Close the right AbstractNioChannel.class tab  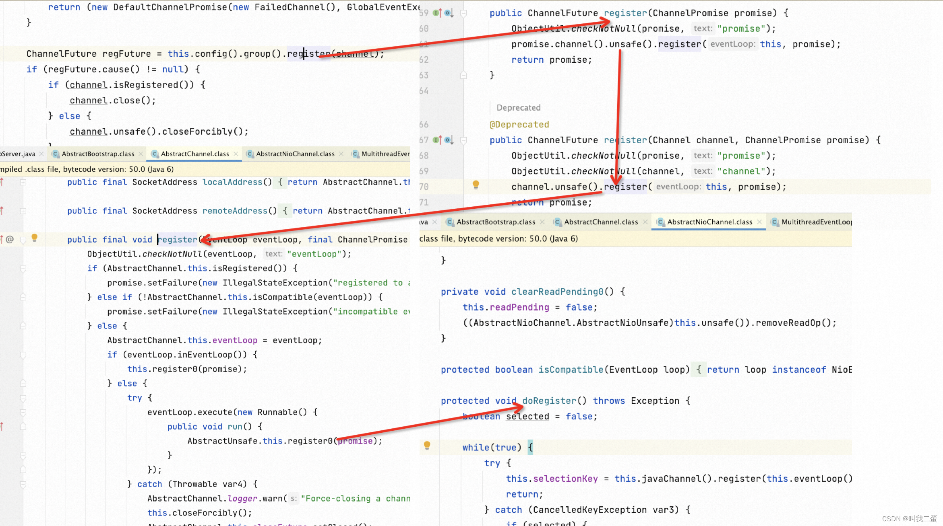(759, 222)
